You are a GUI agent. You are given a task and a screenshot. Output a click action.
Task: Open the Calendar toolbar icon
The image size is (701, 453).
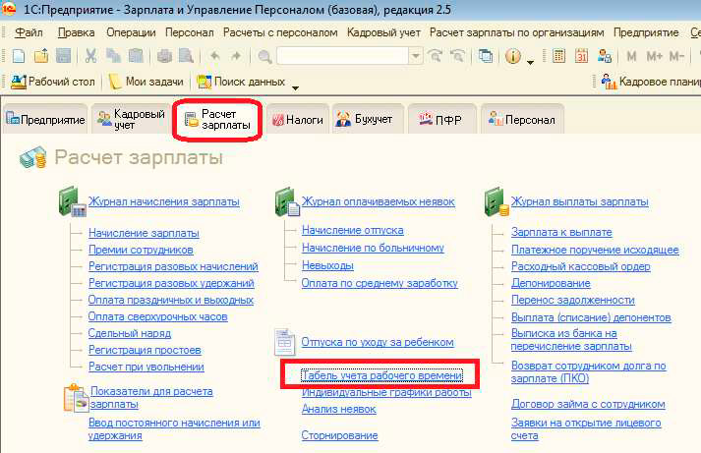coord(581,56)
